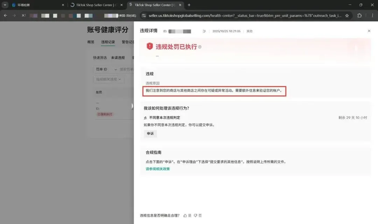
Task: Select the 未读违规 filter
Action: [x=118, y=57]
